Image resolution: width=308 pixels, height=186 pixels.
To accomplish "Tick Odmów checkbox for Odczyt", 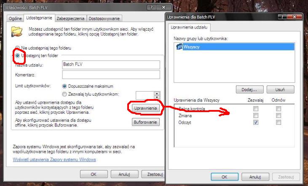I will tap(279, 122).
